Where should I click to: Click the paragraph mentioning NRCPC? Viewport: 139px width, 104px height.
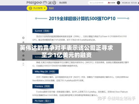point(81,64)
